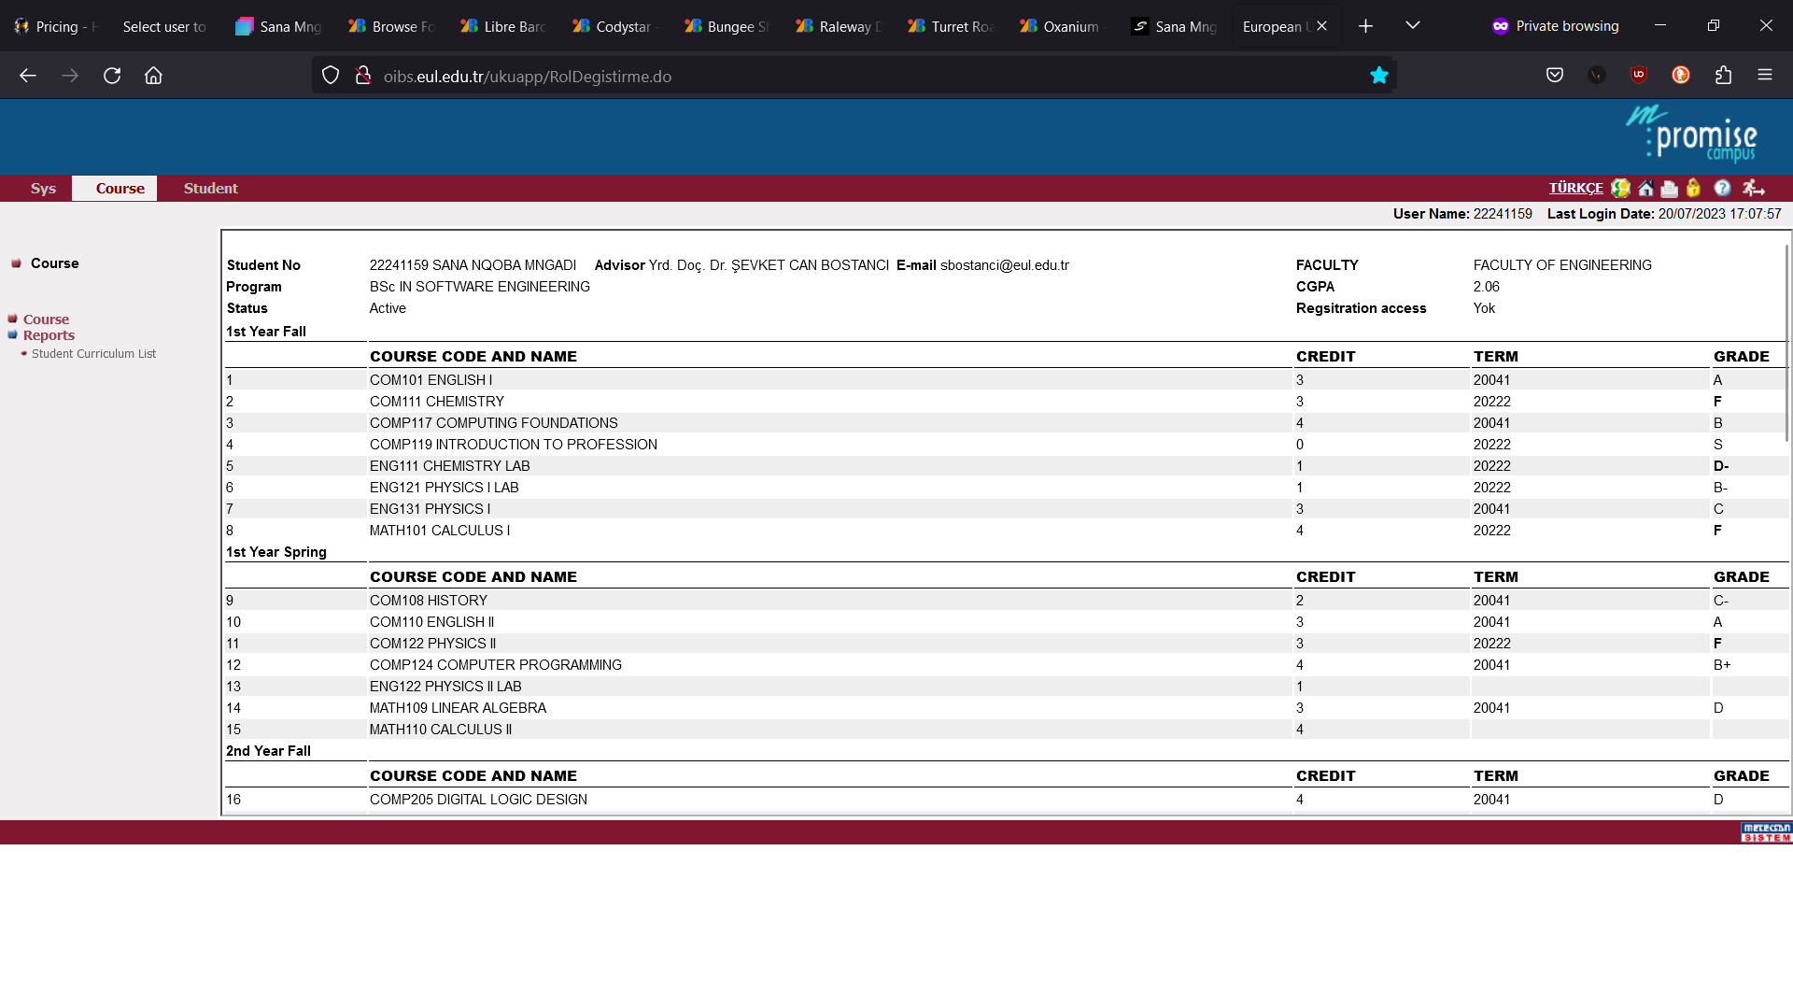Go forward with the browser forward arrow
Viewport: 1793px width, 1007px height.
tap(70, 76)
